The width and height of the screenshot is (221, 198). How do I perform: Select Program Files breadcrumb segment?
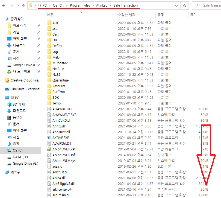point(80,5)
